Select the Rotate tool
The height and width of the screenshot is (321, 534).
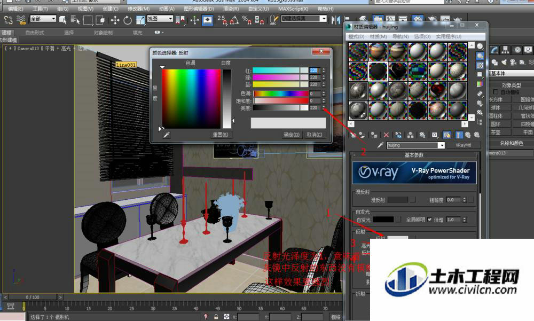tap(128, 20)
